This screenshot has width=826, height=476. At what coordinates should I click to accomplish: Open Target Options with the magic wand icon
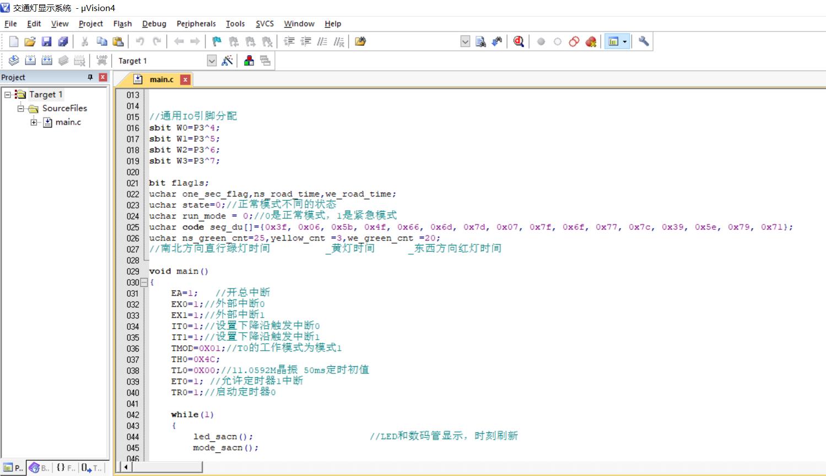[x=227, y=61]
